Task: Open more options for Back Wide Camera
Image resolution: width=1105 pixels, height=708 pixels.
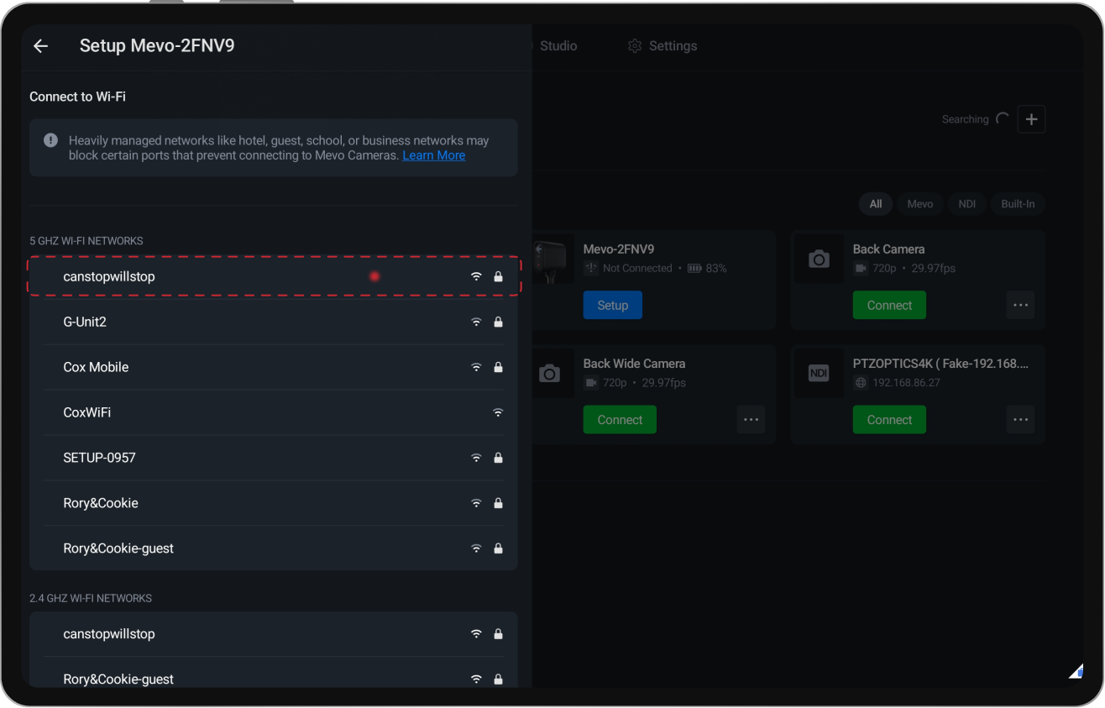Action: (x=751, y=420)
